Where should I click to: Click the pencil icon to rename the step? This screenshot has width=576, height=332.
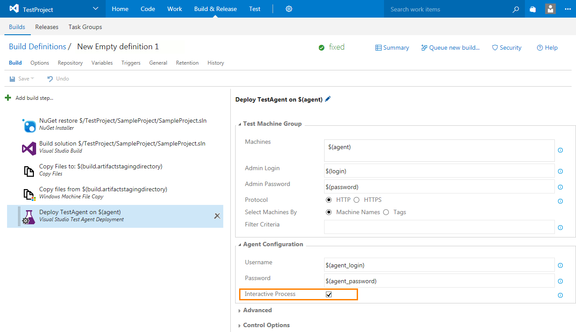pyautogui.click(x=328, y=99)
